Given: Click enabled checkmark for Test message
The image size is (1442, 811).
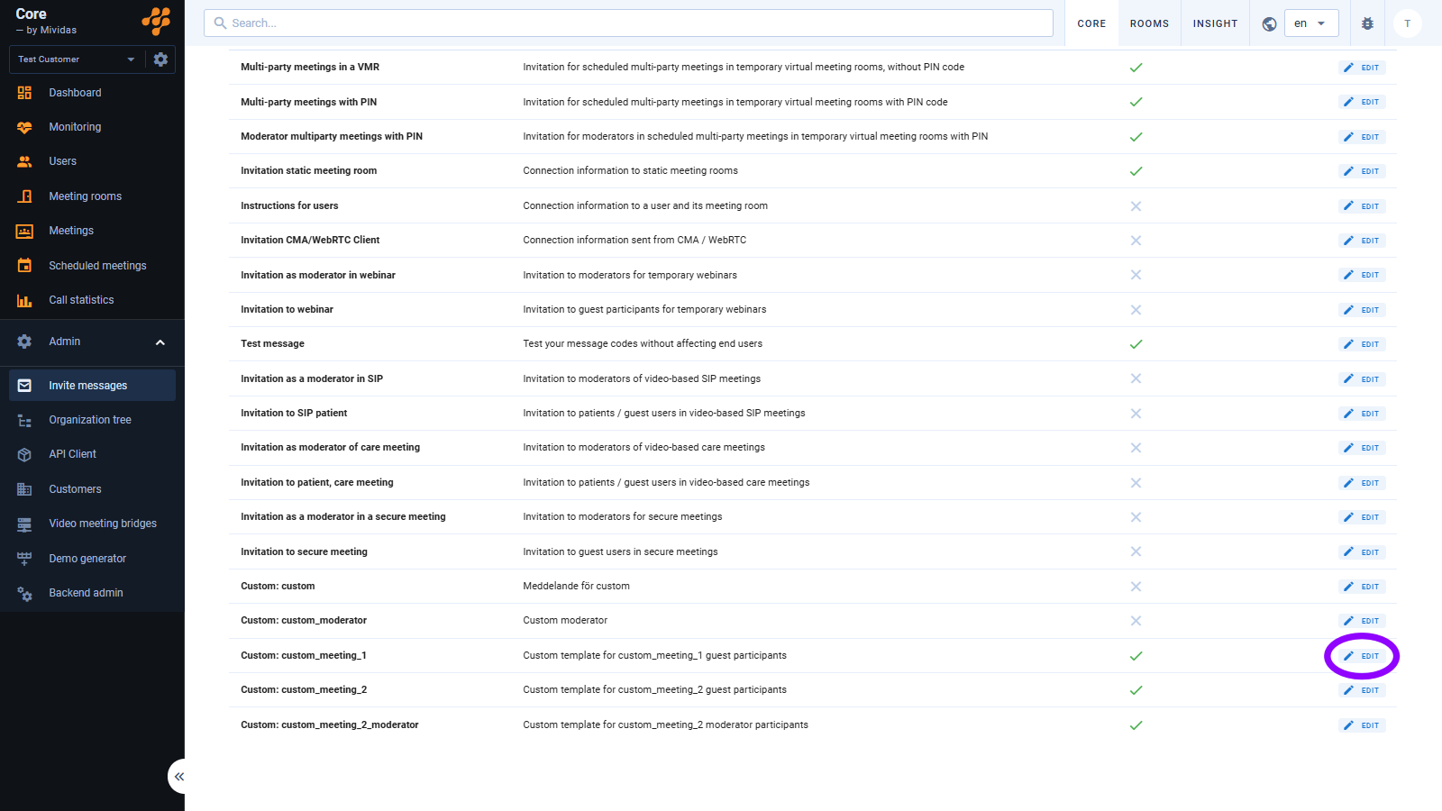Looking at the screenshot, I should [1136, 344].
